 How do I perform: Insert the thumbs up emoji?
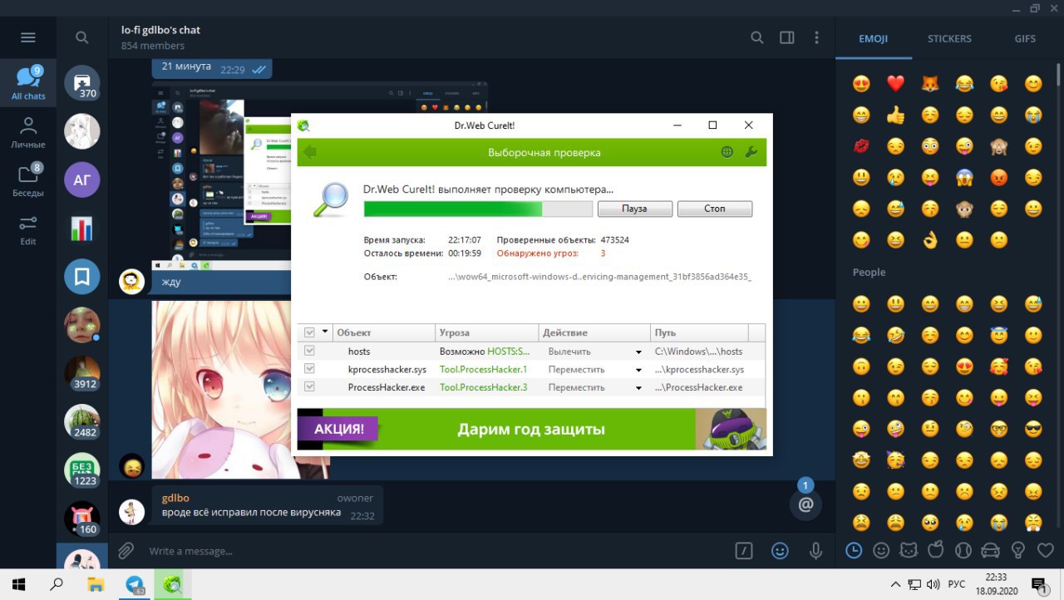(895, 115)
